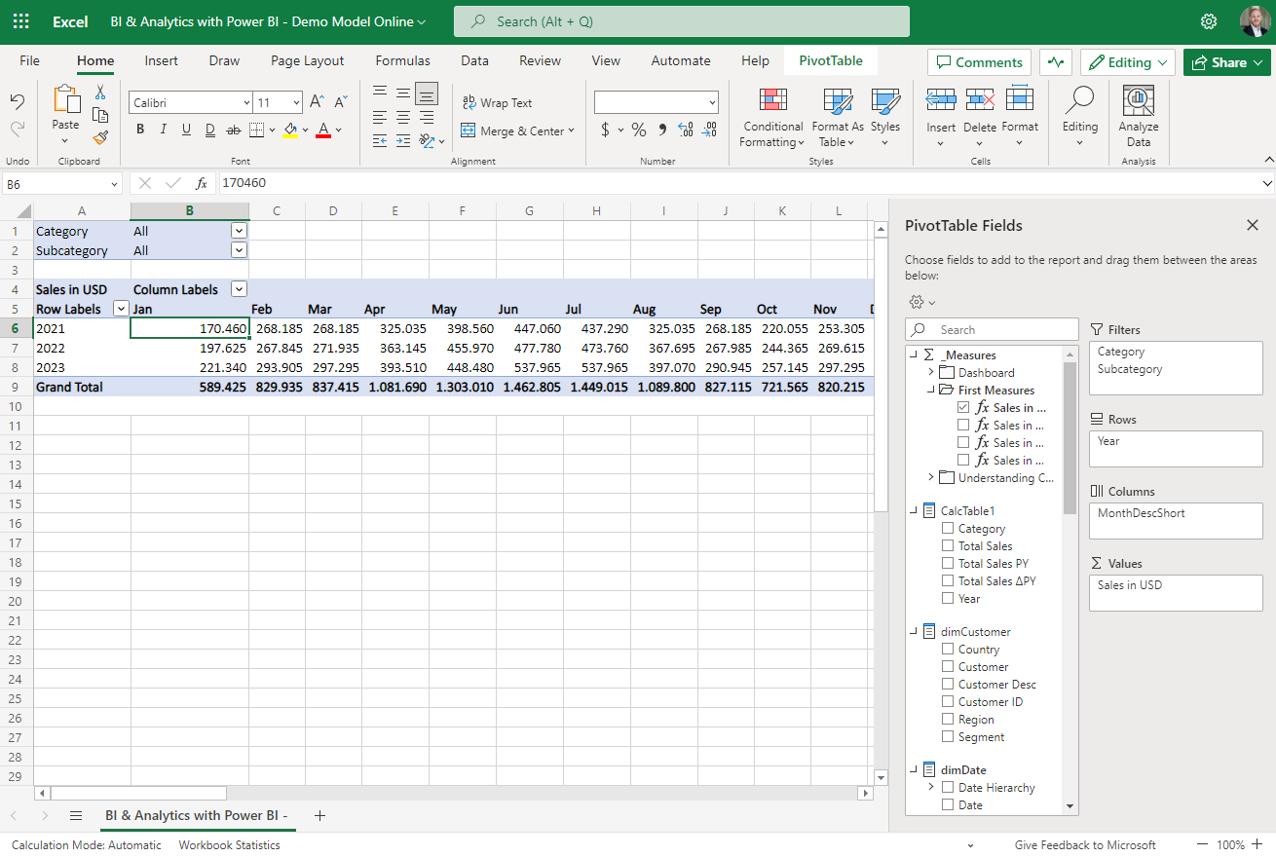Apply Comma Style format

662,130
